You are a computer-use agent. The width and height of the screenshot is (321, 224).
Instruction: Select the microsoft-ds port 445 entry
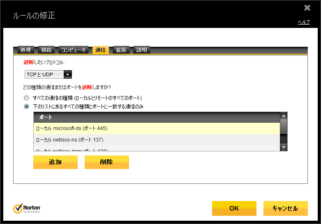pos(156,128)
